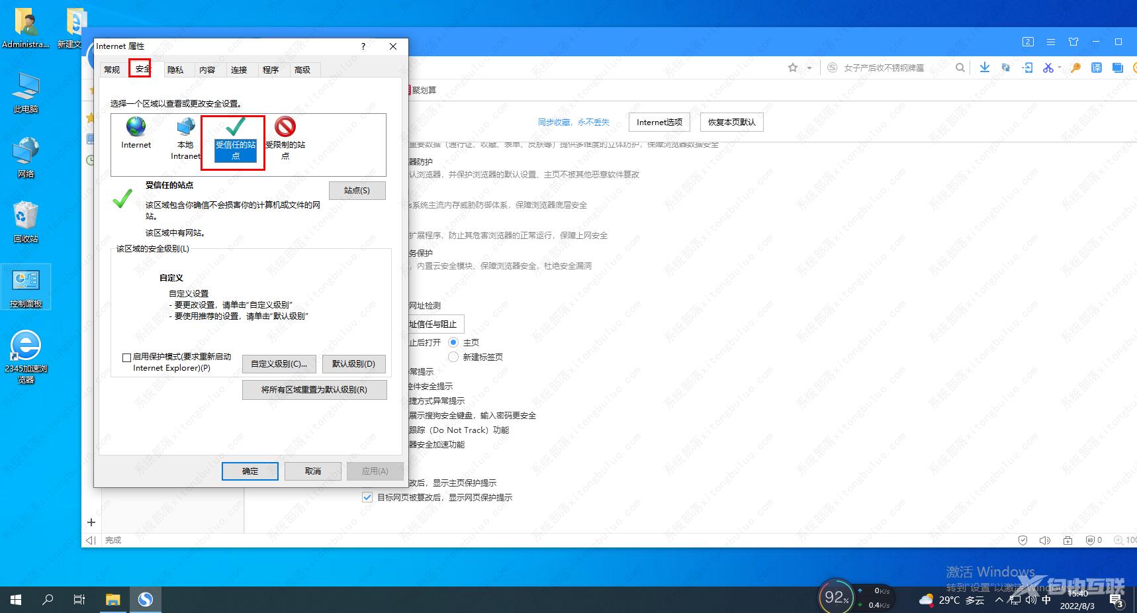Switch to the 高级 tab
The image size is (1137, 613).
(x=302, y=70)
